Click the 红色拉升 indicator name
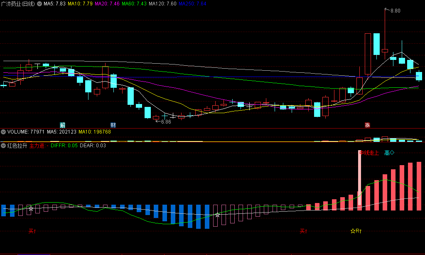The image size is (425, 255). (17, 146)
